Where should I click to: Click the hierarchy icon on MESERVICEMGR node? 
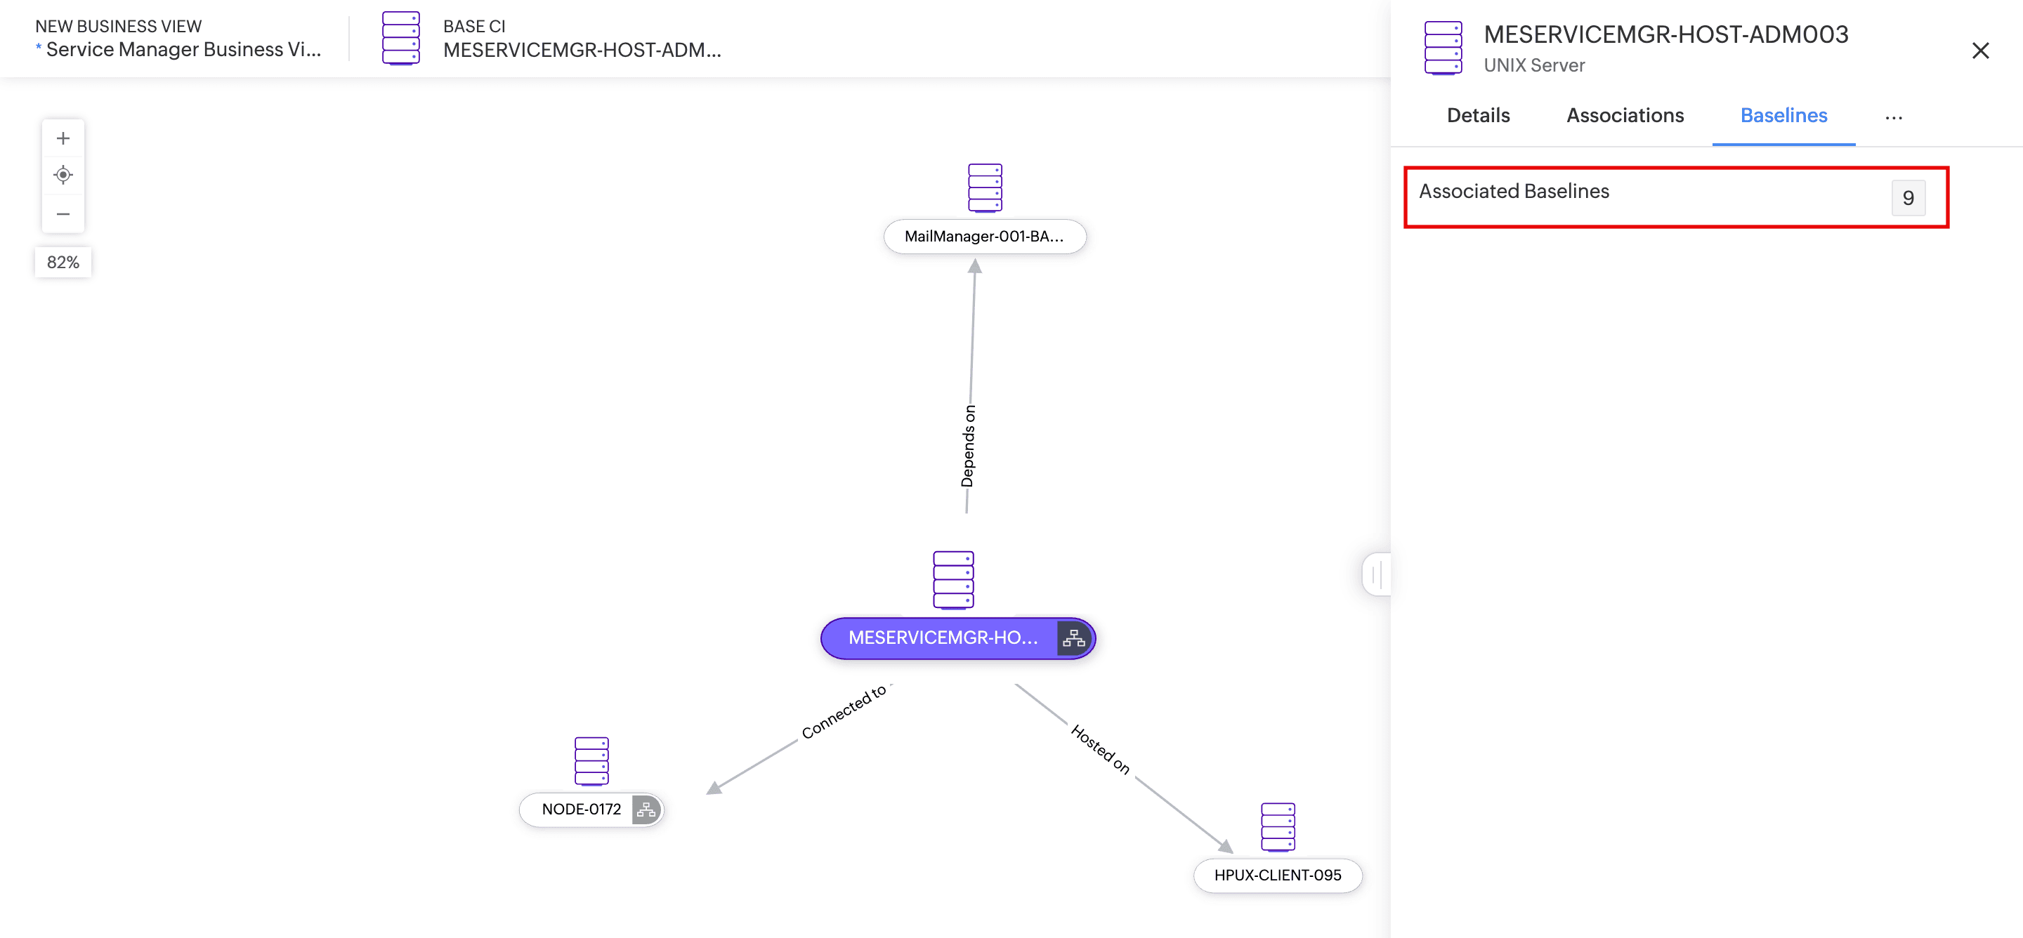1073,638
